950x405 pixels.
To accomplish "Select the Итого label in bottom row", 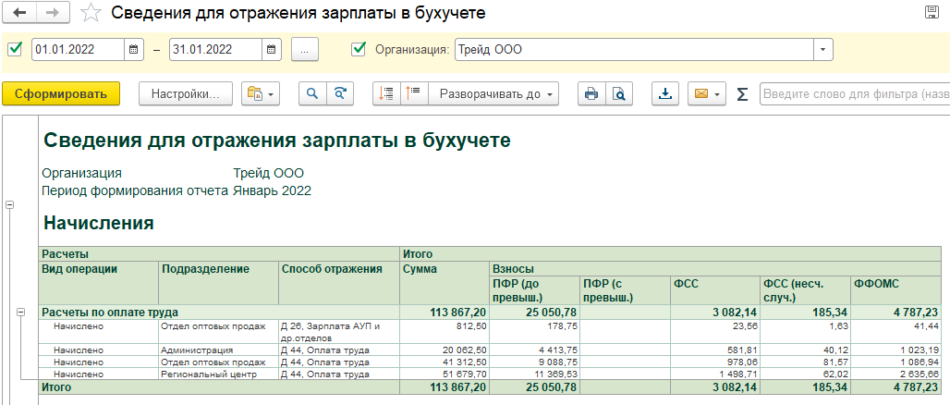I will pos(55,387).
